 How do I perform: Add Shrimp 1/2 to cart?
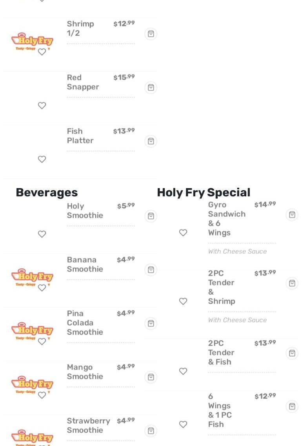pyautogui.click(x=151, y=34)
